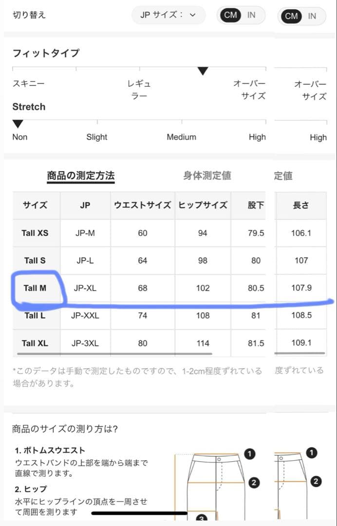
Task: Switch to the 身体測定値 tab
Action: coord(207,176)
